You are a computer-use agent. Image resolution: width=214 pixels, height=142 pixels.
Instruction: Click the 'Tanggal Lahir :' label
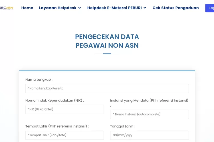tap(122, 126)
